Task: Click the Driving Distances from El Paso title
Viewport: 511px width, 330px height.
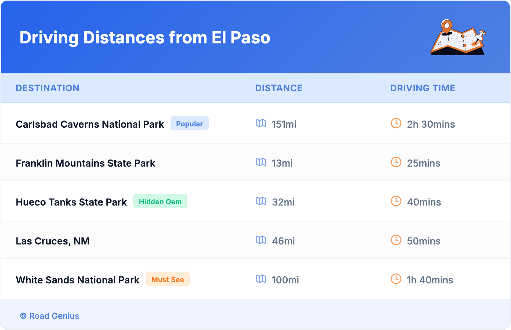Action: click(145, 38)
